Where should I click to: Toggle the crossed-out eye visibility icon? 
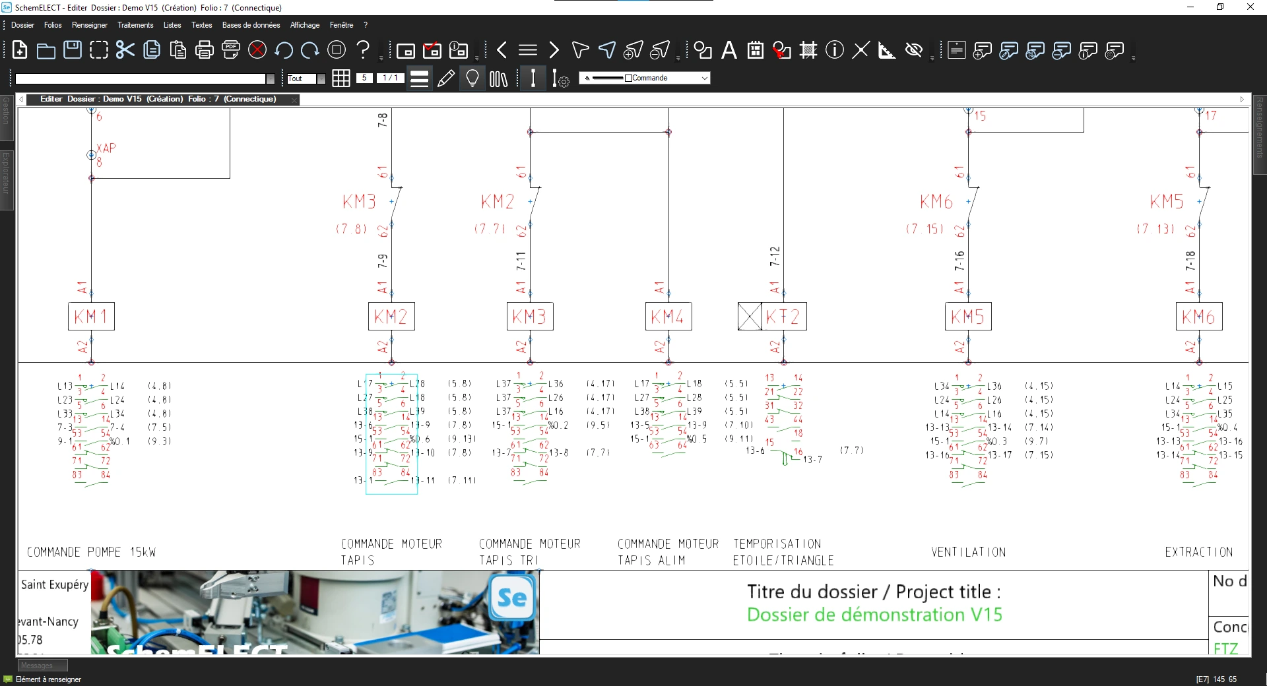(913, 50)
